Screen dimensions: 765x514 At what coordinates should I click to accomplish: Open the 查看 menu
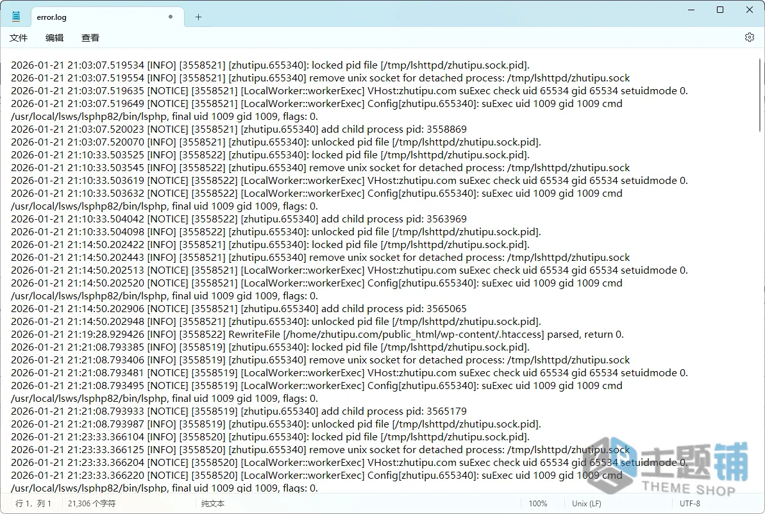pyautogui.click(x=90, y=38)
